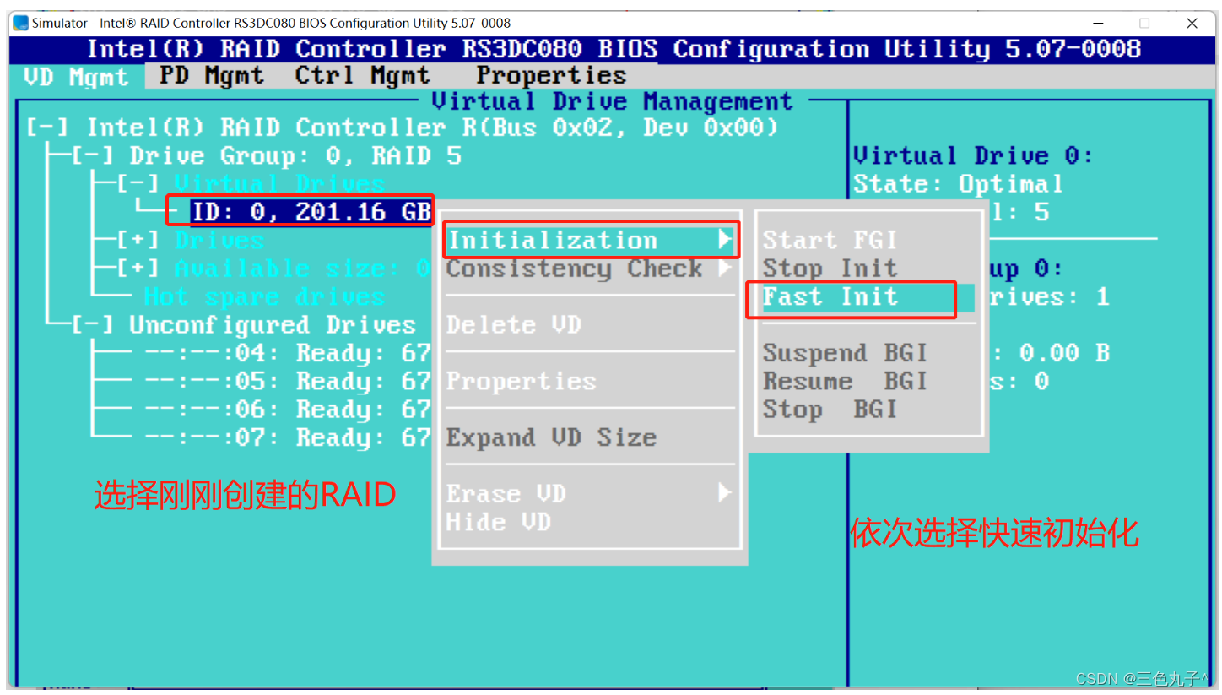Open the Properties tab

coord(551,75)
